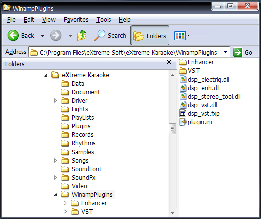Expand the SoundFx folder node
Screen dimensions: 261x219
coord(55,178)
